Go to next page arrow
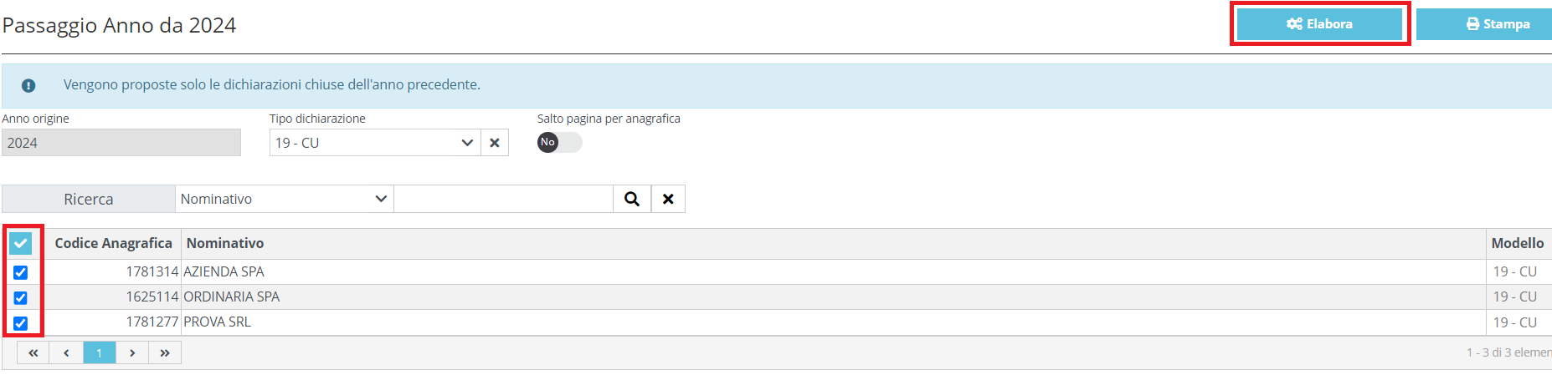This screenshot has height=375, width=1552. point(132,352)
